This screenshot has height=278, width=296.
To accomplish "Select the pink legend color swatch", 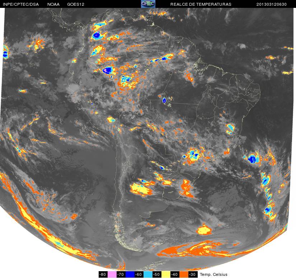I will tap(112, 274).
